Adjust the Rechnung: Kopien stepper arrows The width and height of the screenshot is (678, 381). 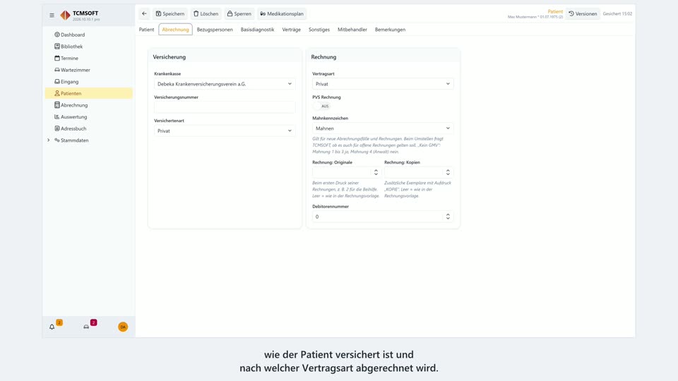pos(448,172)
